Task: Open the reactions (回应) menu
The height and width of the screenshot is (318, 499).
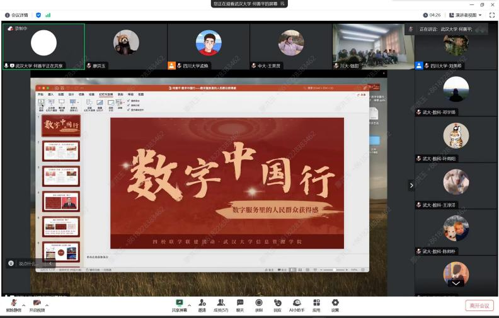Action: (x=277, y=305)
